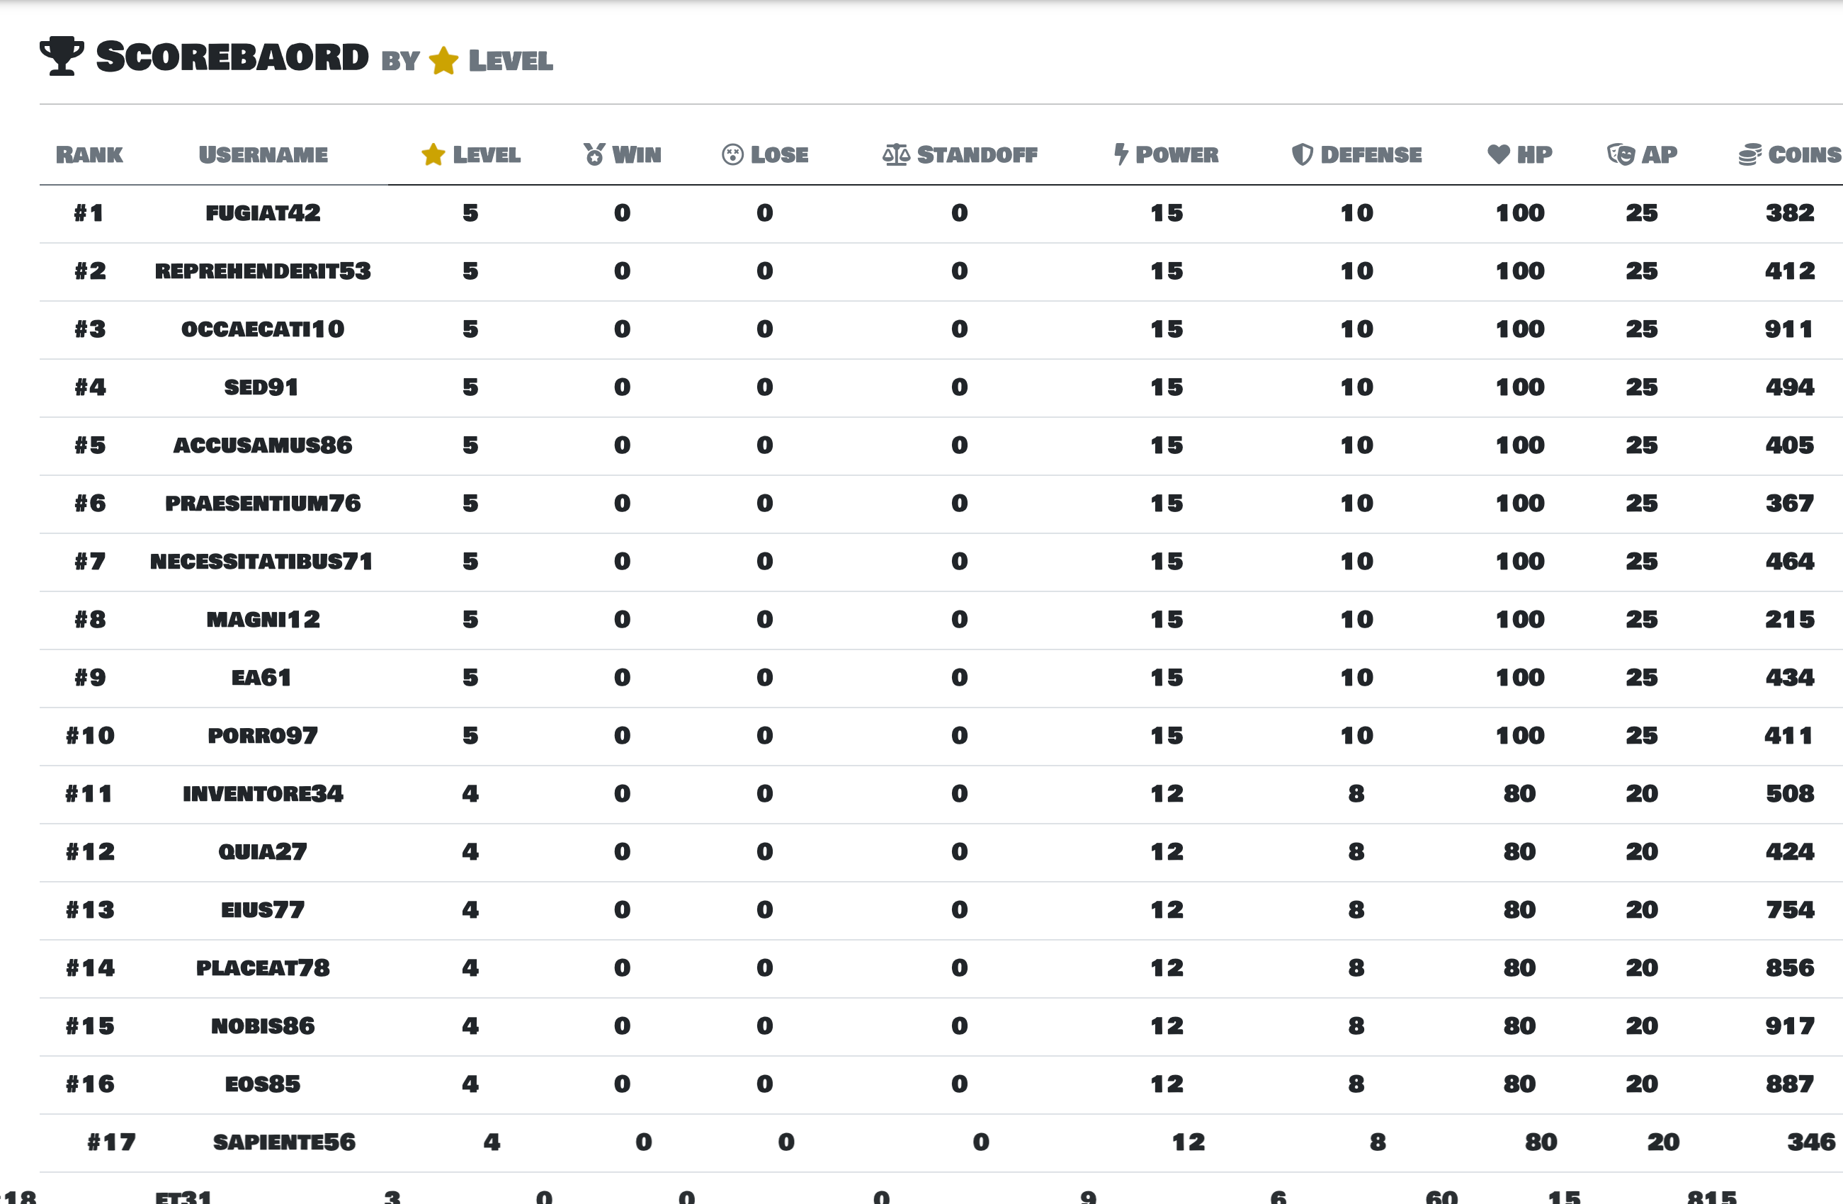The image size is (1843, 1204).
Task: Click the masks icon next to AP
Action: click(x=1620, y=155)
